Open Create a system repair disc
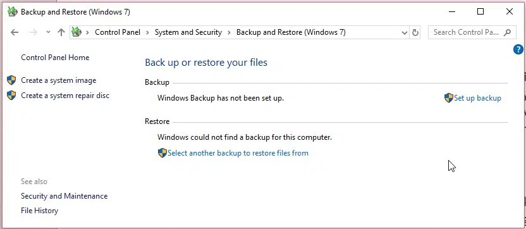This screenshot has width=526, height=229. [65, 96]
